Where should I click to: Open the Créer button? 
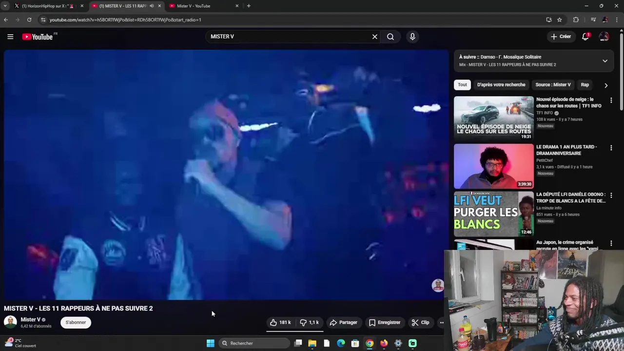coord(561,37)
